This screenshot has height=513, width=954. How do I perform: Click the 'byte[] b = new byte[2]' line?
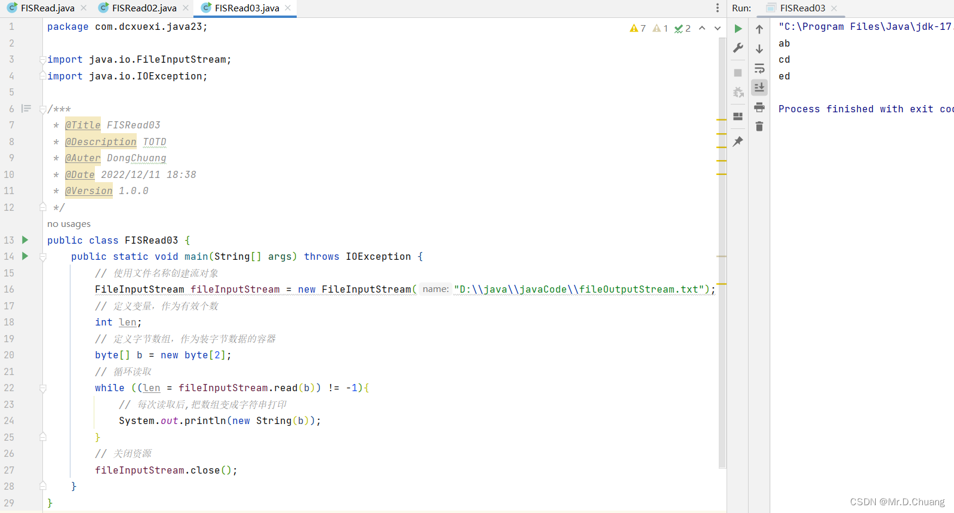tap(163, 355)
